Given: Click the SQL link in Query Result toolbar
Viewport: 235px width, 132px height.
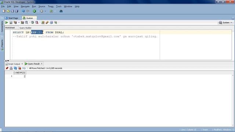Looking at the screenshot, I should [x=24, y=68].
